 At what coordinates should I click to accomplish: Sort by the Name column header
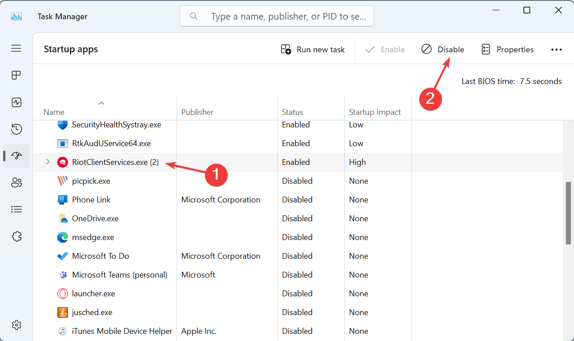pyautogui.click(x=54, y=112)
